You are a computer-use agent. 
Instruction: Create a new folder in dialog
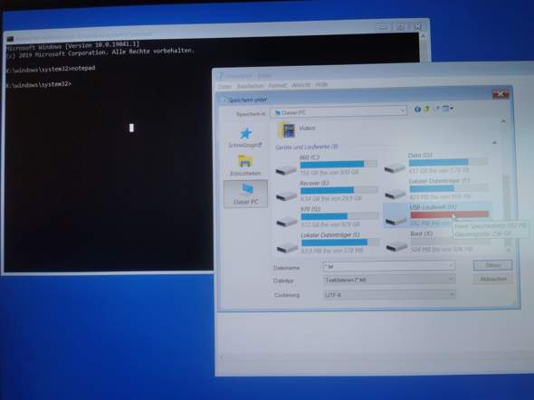(x=436, y=109)
